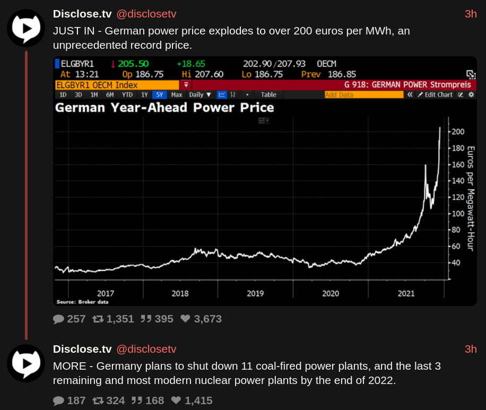Viewport: 486px width, 410px height.
Task: Select the Max range tab in chart
Action: [177, 95]
